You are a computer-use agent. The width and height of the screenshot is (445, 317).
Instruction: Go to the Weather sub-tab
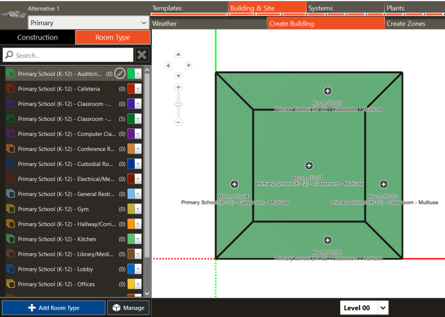(x=208, y=23)
